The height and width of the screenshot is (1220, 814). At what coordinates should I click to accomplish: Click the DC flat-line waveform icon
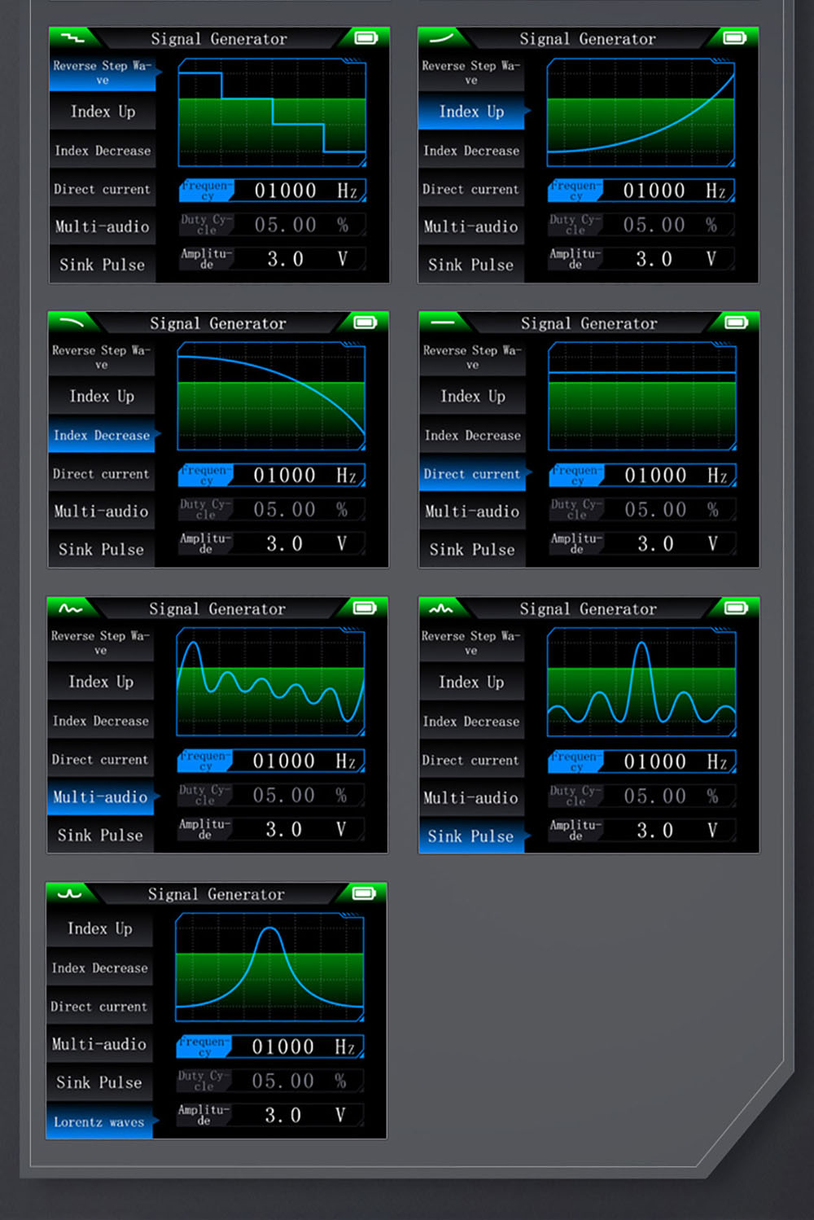[x=442, y=323]
